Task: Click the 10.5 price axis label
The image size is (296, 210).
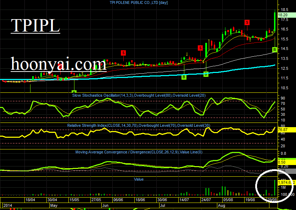Action: click(285, 88)
